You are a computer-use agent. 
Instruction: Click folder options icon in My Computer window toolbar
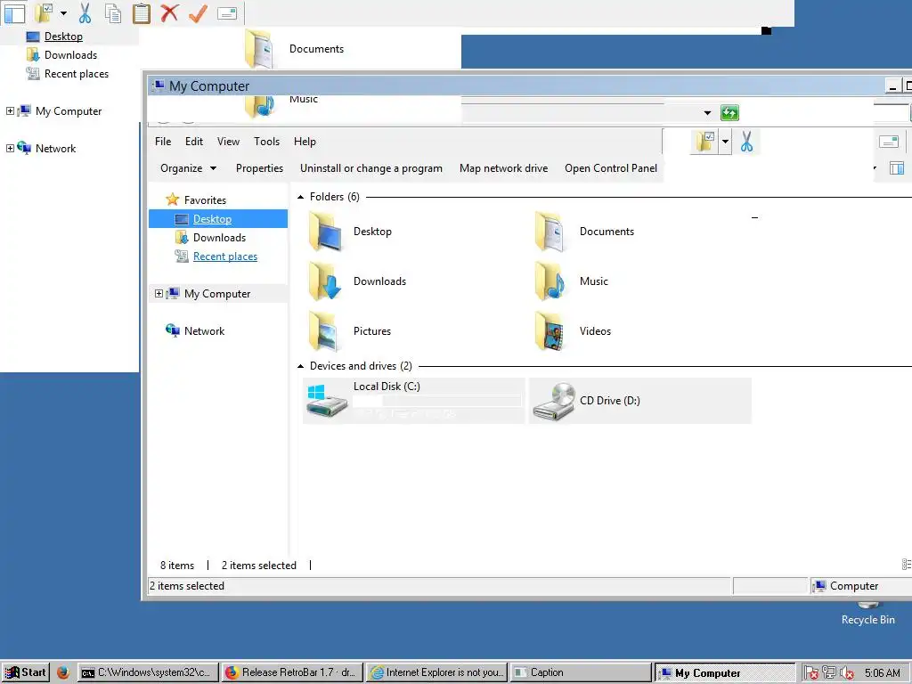(x=704, y=142)
